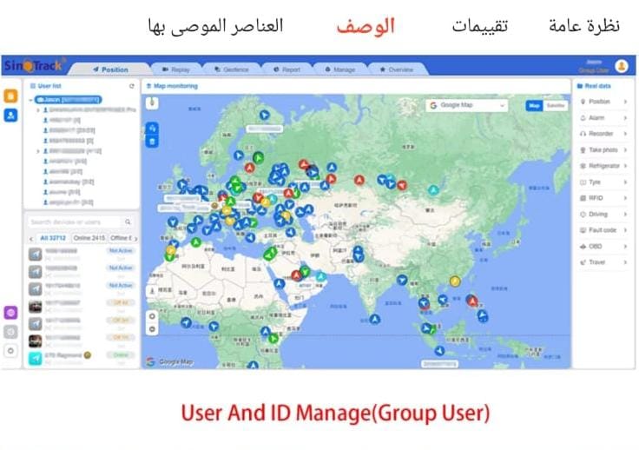The image size is (639, 450).
Task: Open the purple round icon in left sidebar
Action: [x=10, y=313]
